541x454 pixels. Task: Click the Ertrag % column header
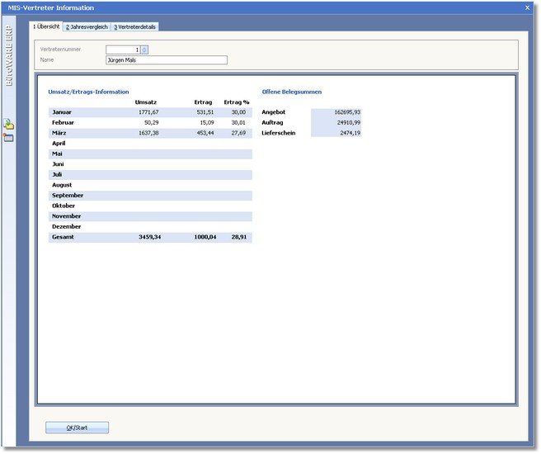pos(236,102)
